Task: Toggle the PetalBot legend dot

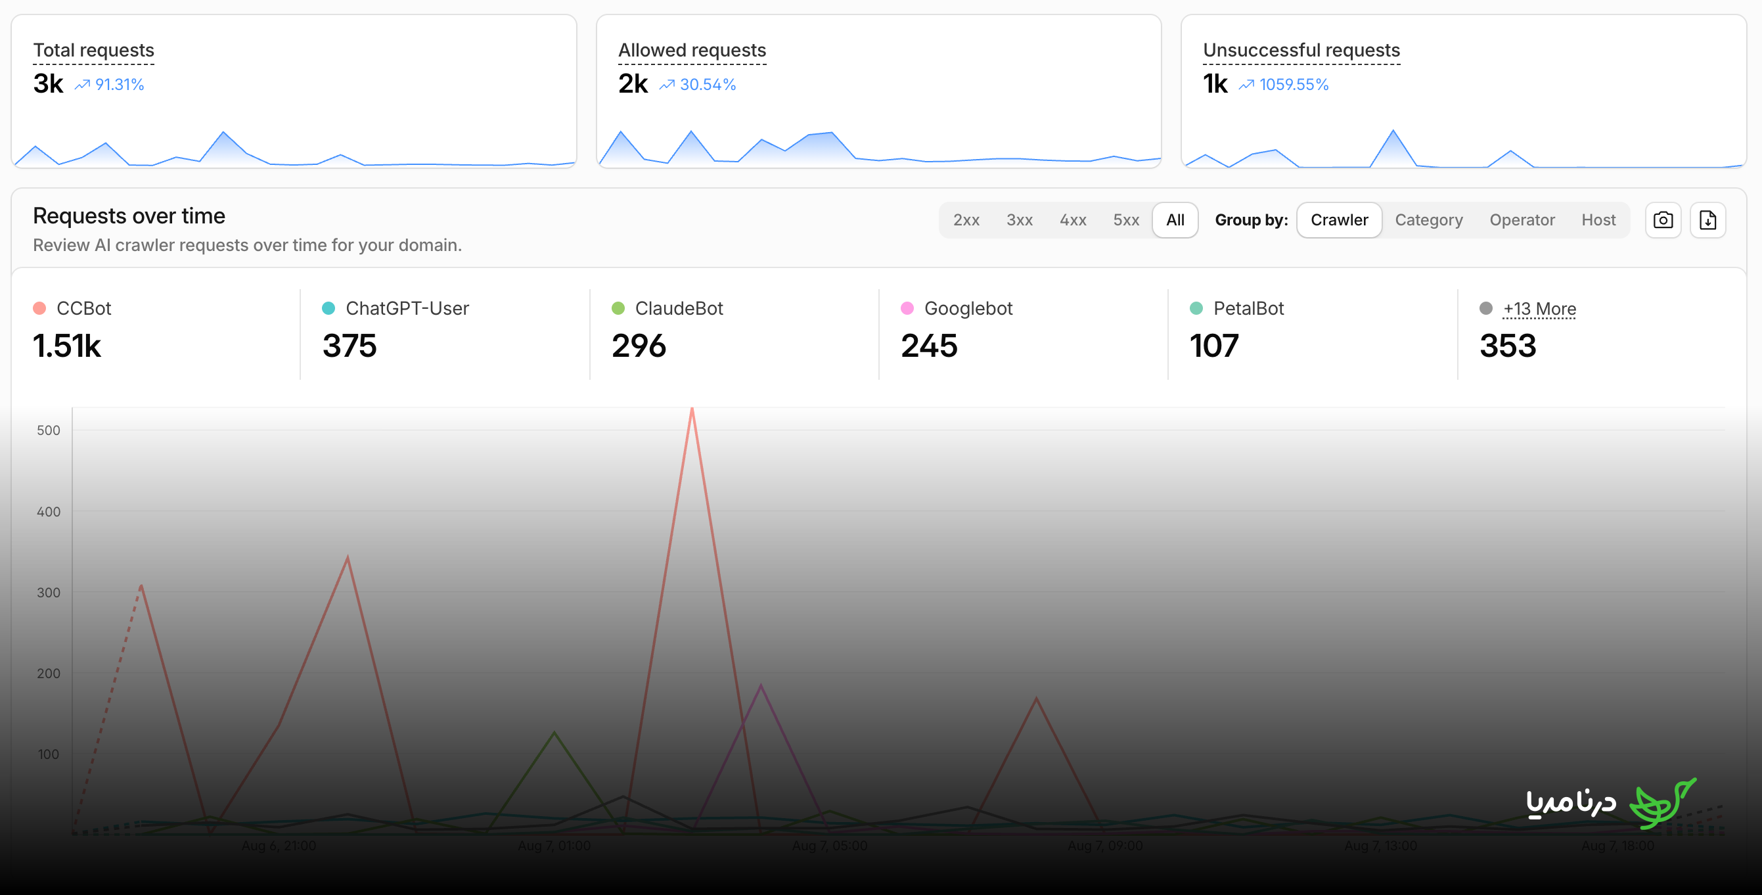Action: pyautogui.click(x=1196, y=309)
